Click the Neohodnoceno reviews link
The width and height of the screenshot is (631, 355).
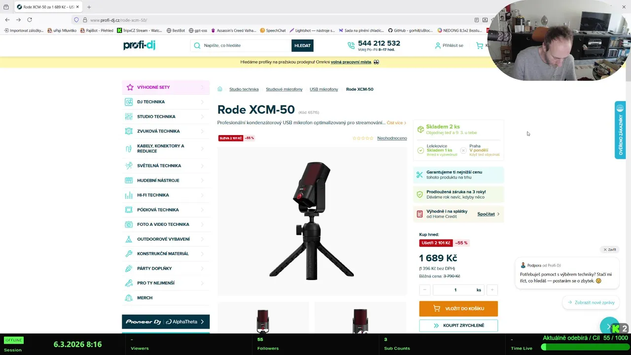click(392, 138)
